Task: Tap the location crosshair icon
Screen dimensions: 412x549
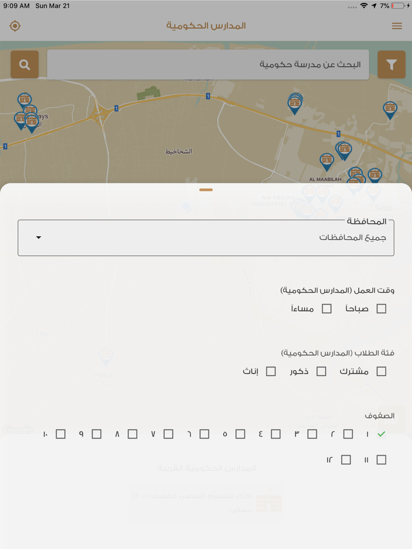Action: pos(15,26)
